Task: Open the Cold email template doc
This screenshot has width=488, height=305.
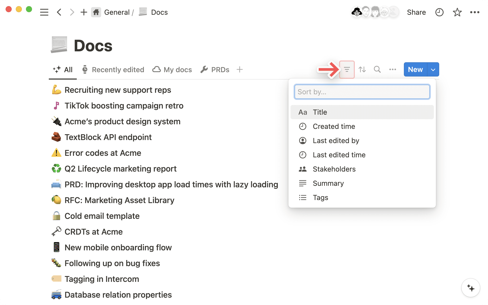Action: [102, 216]
